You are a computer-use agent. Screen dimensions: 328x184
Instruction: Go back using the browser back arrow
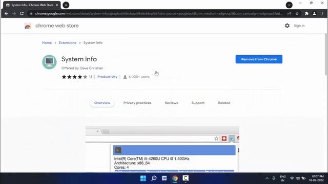(6, 14)
